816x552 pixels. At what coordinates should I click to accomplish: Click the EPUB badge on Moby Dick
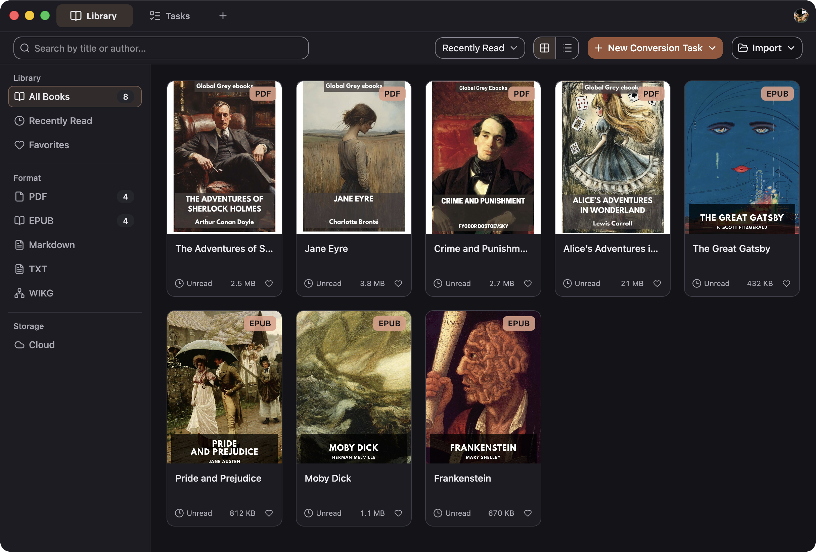pyautogui.click(x=390, y=323)
